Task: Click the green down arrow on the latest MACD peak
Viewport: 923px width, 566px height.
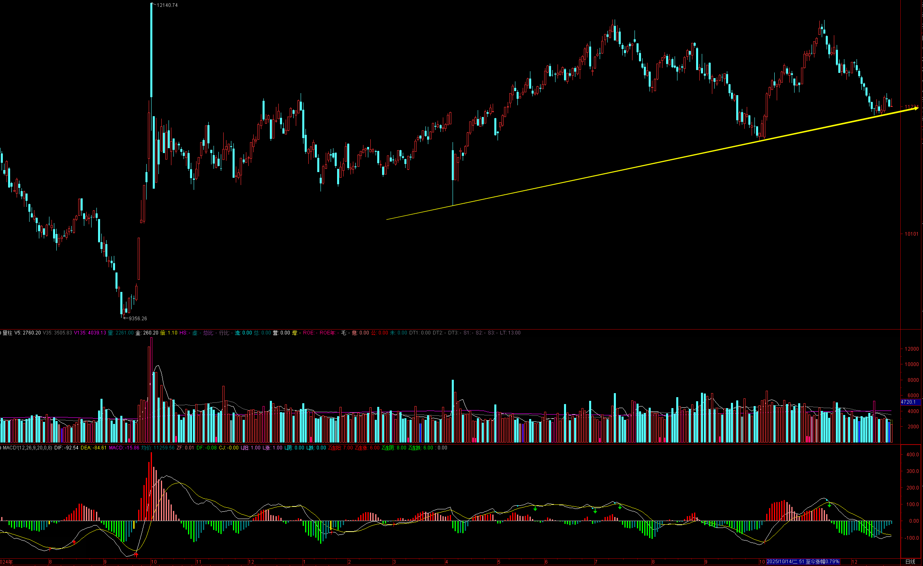Action: (829, 506)
